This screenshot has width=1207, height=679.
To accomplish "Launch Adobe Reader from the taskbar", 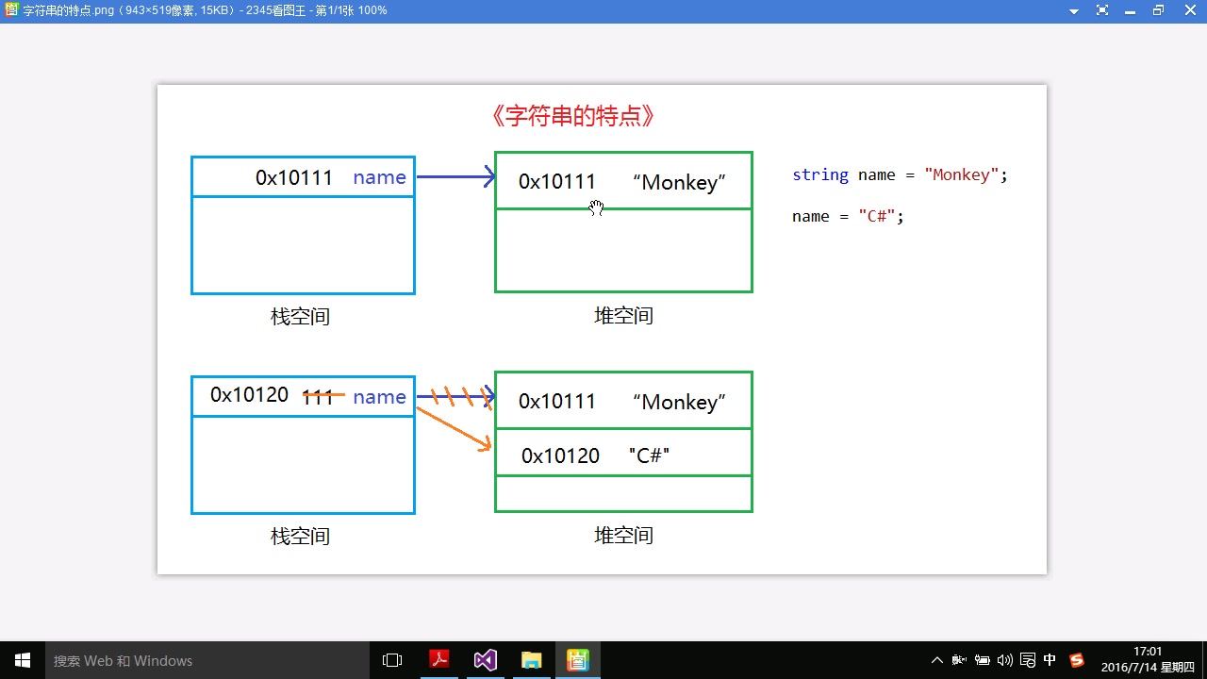I will coord(439,660).
